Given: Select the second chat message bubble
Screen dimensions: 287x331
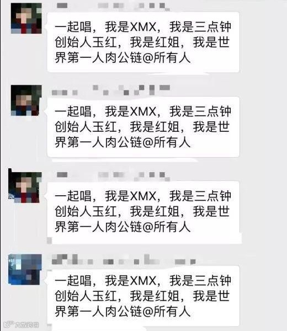Looking at the screenshot, I should click(143, 127).
